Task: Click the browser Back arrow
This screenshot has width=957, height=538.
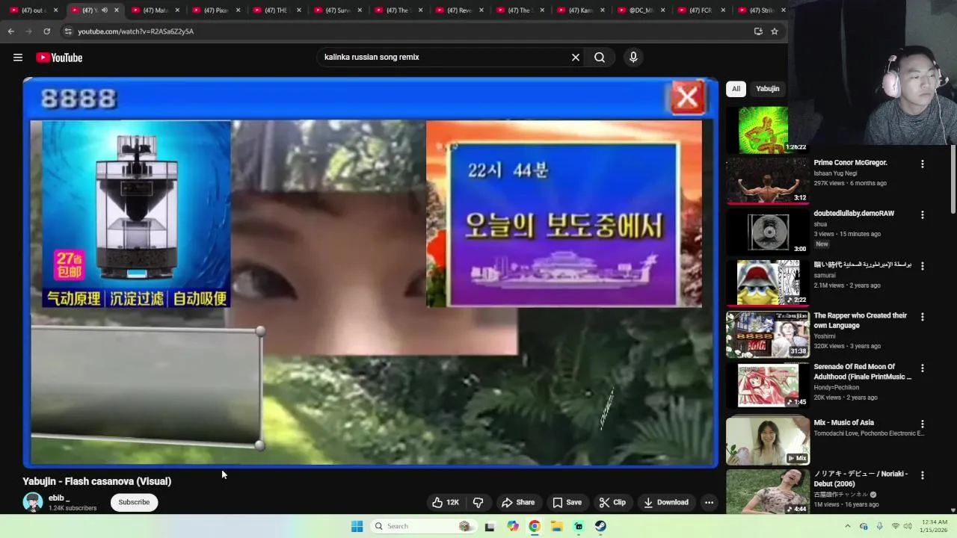Action: pyautogui.click(x=10, y=31)
